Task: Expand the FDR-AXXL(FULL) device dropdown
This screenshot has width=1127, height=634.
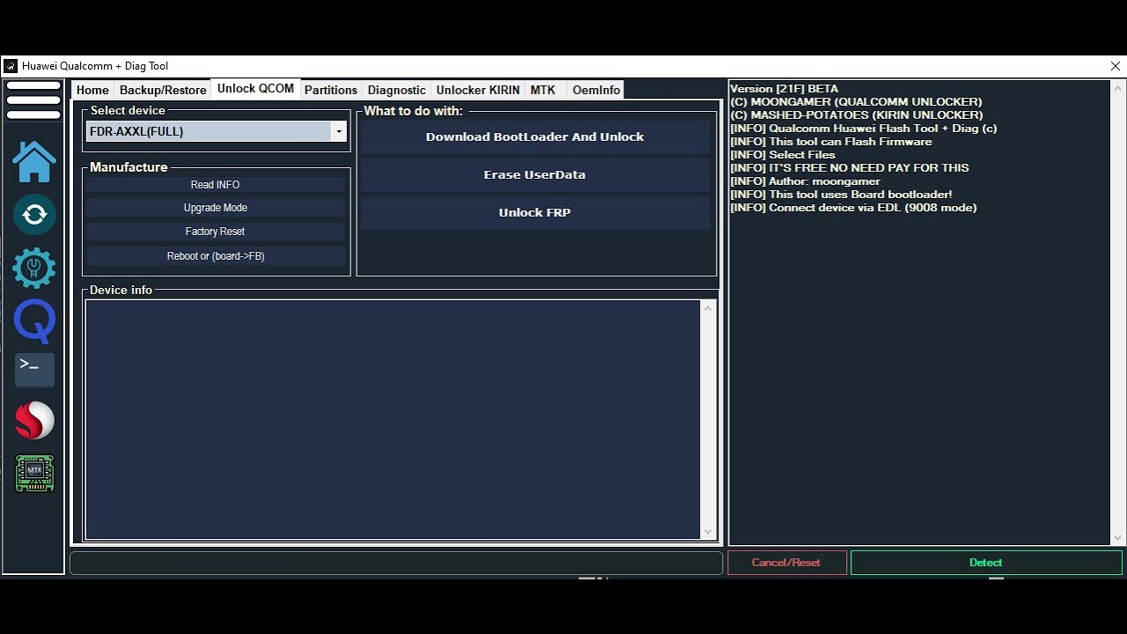Action: tap(339, 131)
